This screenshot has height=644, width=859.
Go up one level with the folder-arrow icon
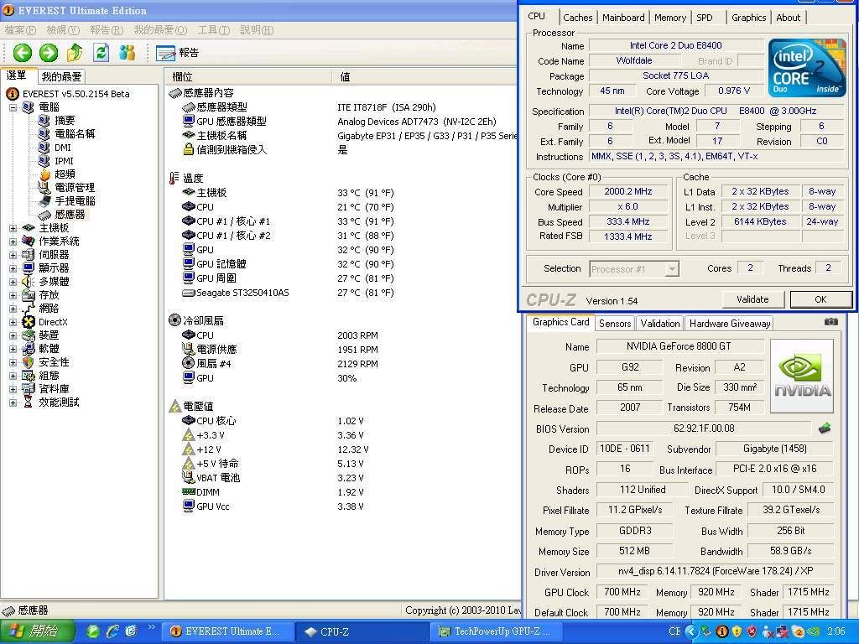(x=75, y=53)
